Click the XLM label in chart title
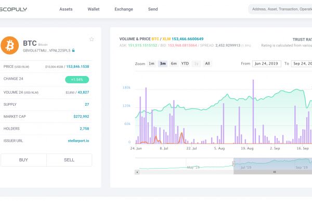The image size is (312, 201). coord(166,39)
